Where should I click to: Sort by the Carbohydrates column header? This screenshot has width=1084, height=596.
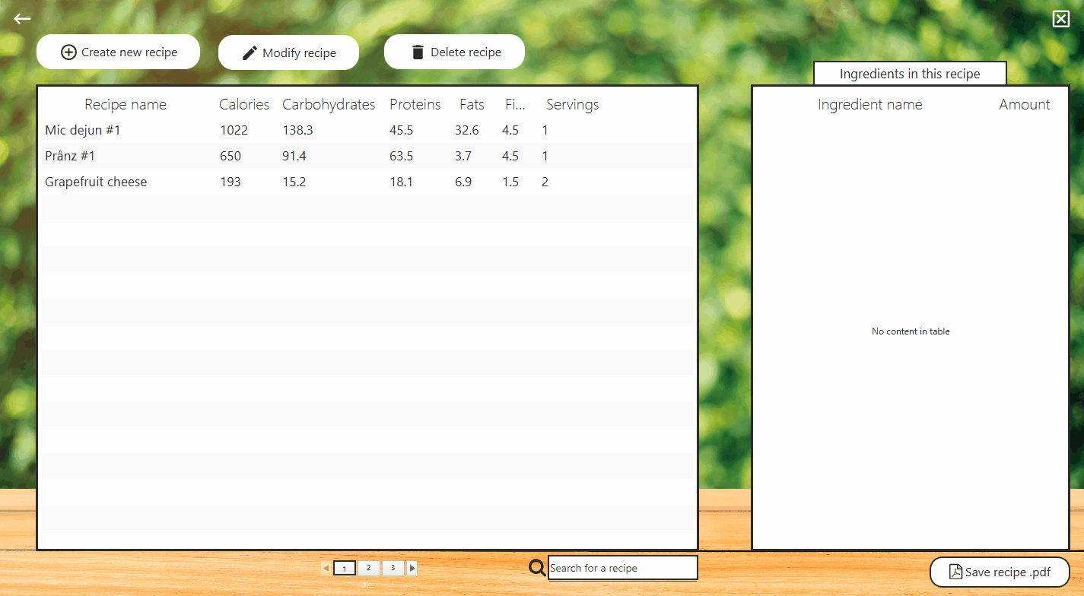pyautogui.click(x=329, y=105)
